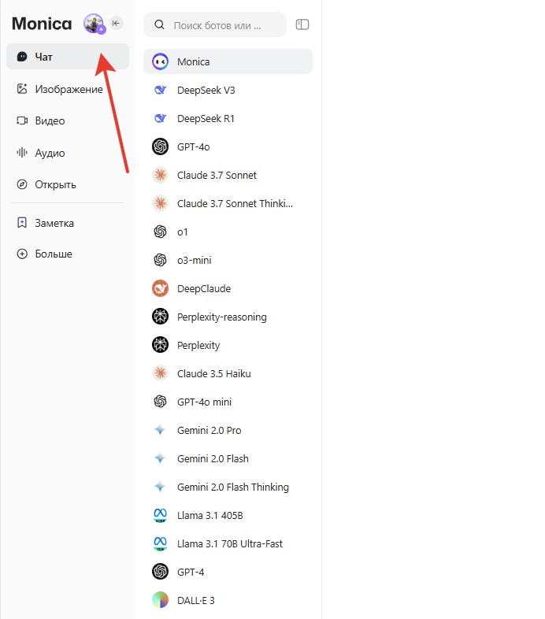The image size is (545, 619).
Task: Click the user profile avatar
Action: (94, 24)
